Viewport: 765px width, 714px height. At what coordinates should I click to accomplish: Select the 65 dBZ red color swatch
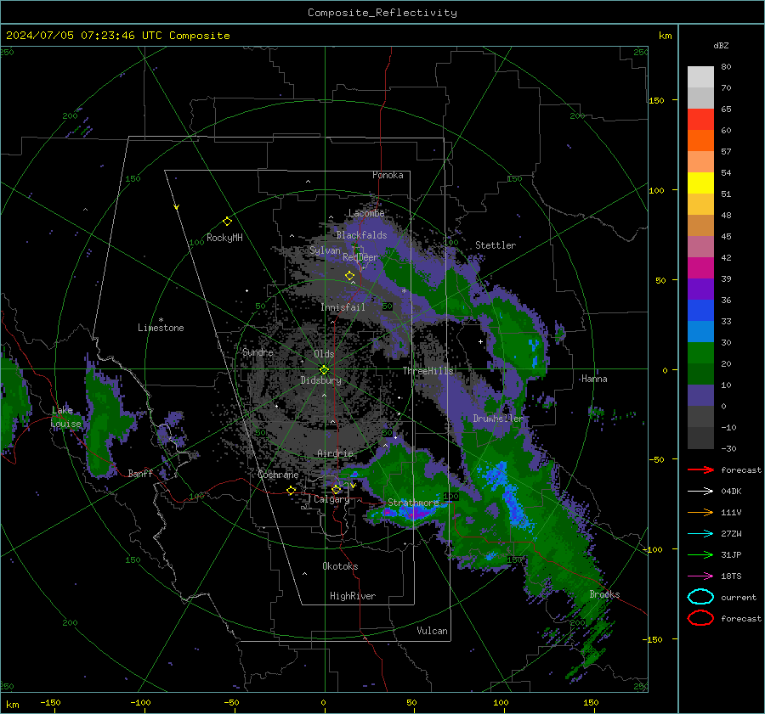[700, 119]
